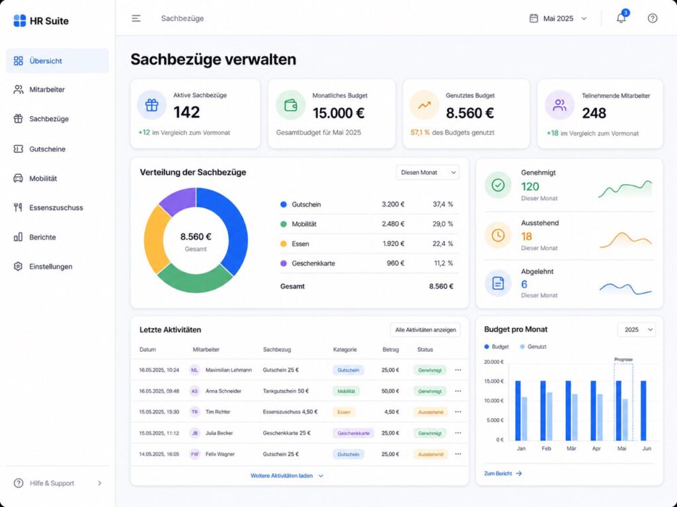Click the AS avatar for Anna Schneider
This screenshot has width=677, height=507.
pyautogui.click(x=195, y=391)
